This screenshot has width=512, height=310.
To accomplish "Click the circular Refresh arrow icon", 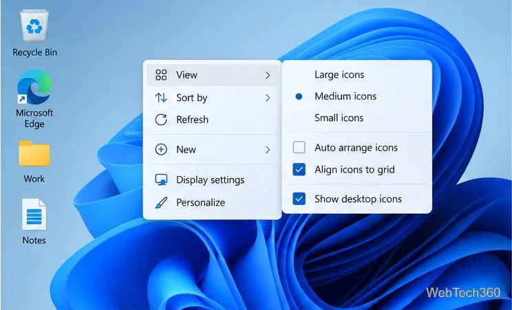I will click(161, 120).
